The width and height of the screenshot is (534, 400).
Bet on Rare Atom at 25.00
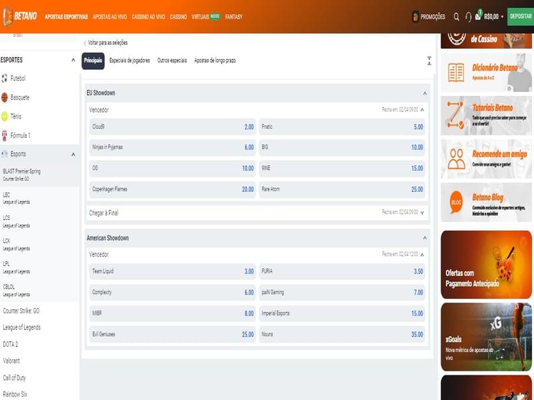point(342,189)
